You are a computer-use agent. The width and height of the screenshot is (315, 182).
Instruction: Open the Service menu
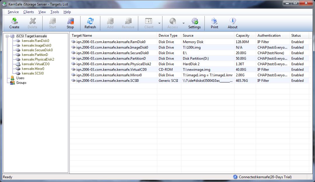coord(13,12)
